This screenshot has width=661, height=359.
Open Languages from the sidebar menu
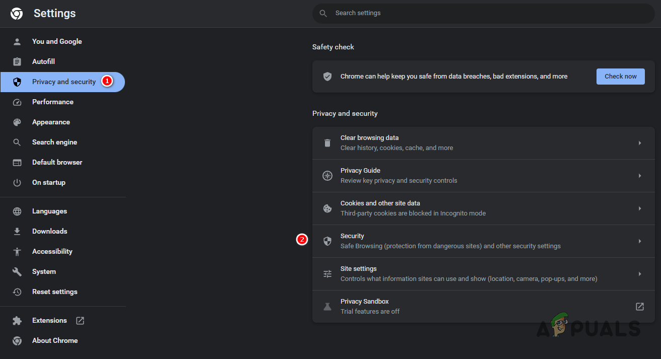[49, 211]
